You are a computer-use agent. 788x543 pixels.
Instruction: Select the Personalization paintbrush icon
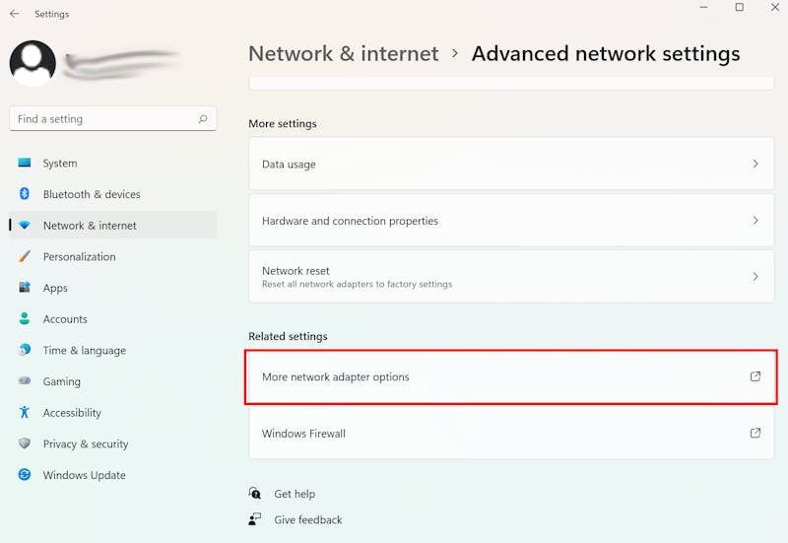(x=24, y=256)
